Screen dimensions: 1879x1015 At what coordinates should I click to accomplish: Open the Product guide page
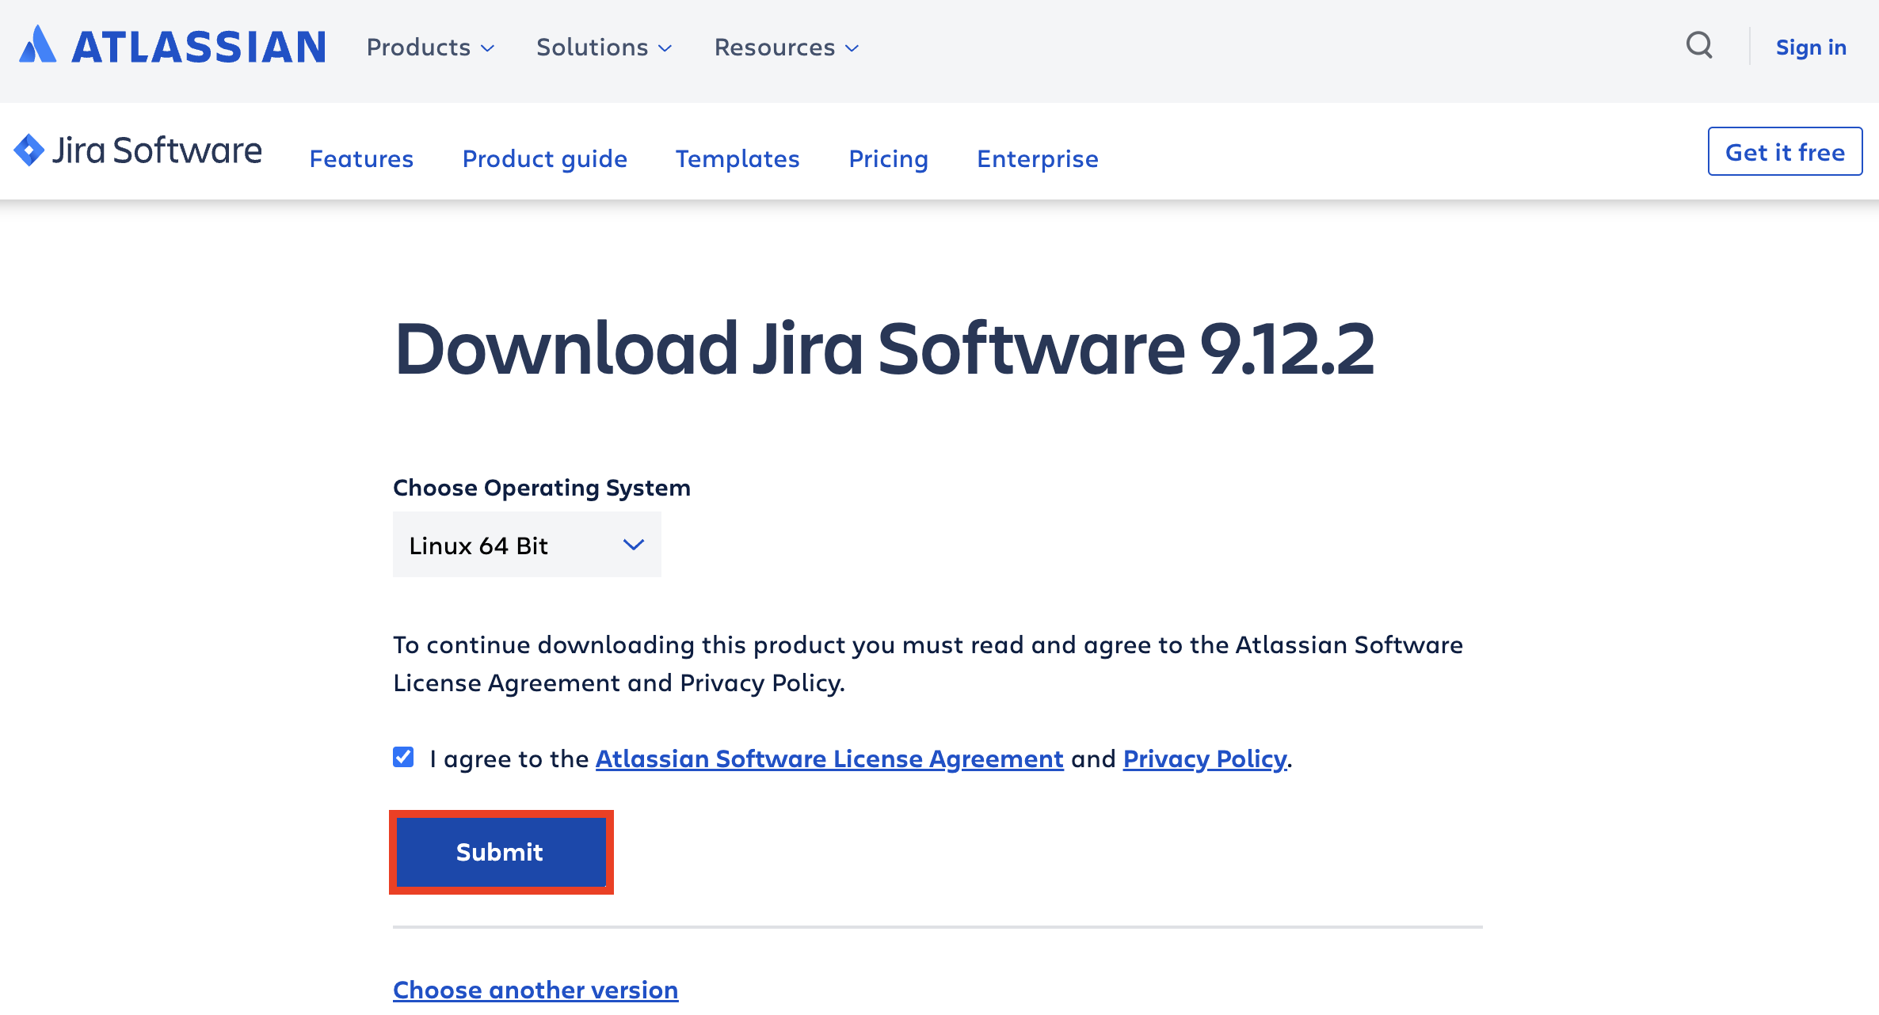click(x=544, y=158)
